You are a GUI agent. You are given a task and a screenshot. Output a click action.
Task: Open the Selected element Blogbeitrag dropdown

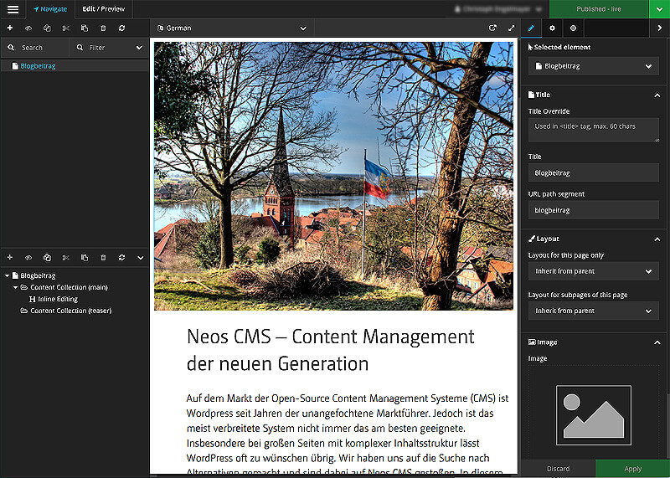click(594, 66)
